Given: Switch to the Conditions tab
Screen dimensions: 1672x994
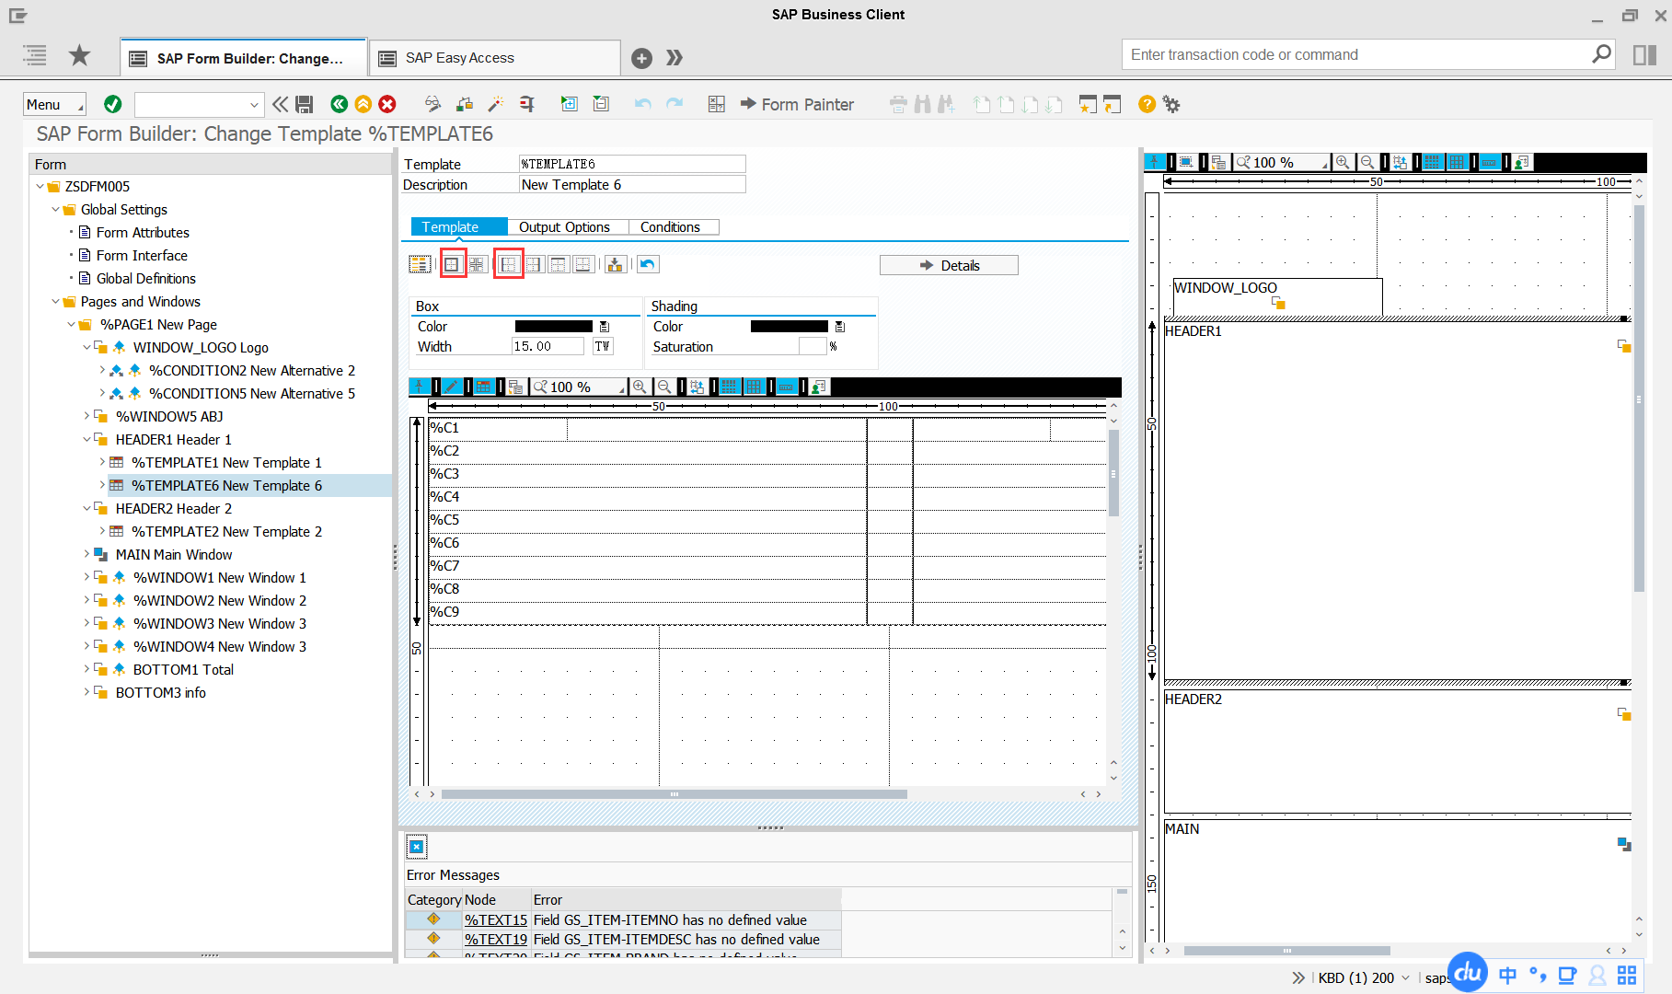Looking at the screenshot, I should pyautogui.click(x=670, y=227).
